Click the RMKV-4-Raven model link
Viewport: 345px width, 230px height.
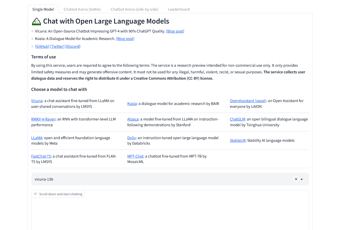[x=43, y=119]
